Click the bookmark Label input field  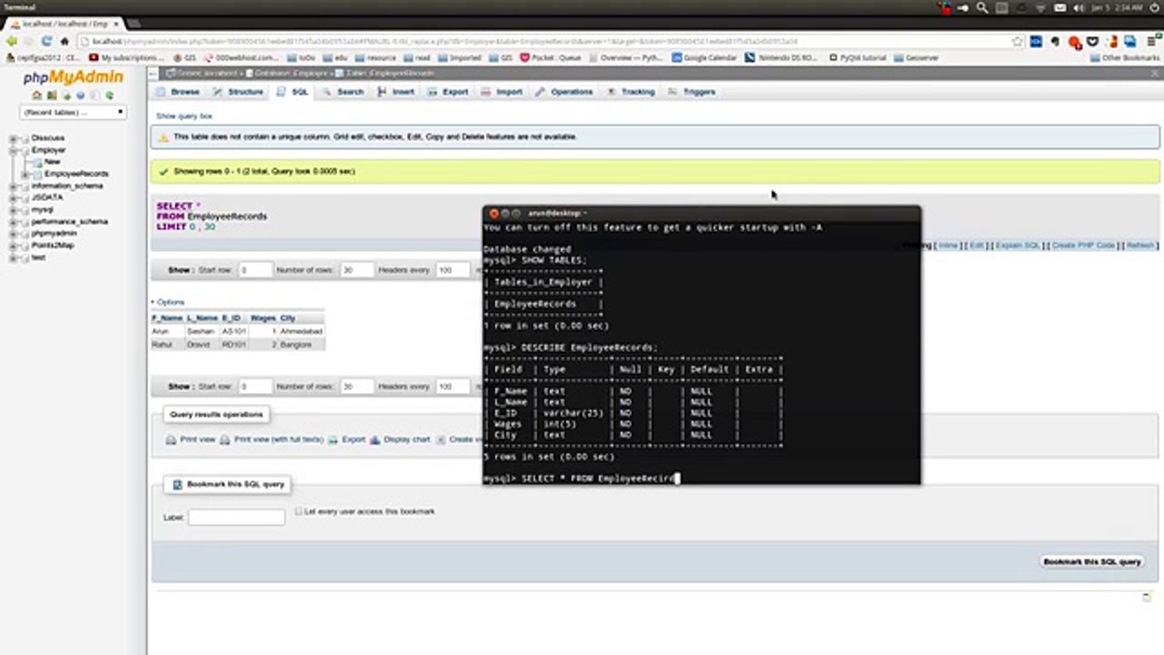click(x=236, y=518)
